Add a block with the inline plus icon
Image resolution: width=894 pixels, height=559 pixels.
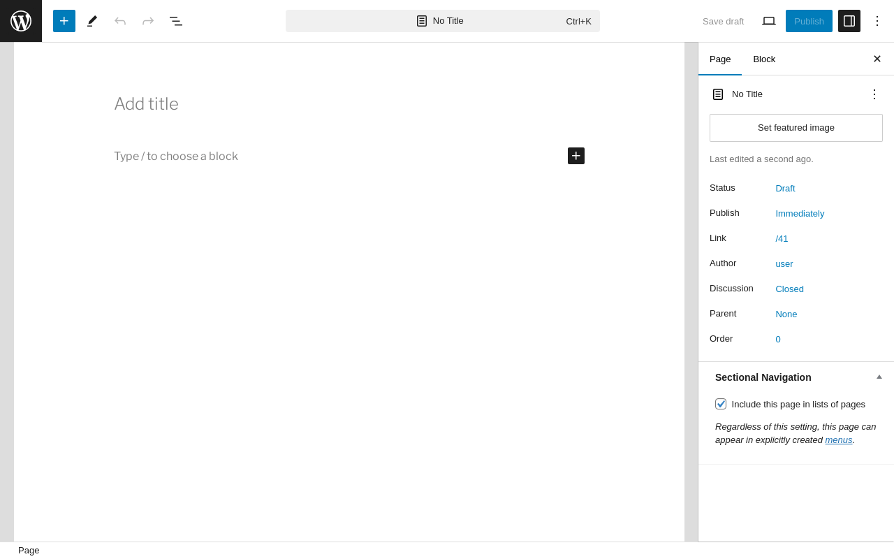point(576,156)
